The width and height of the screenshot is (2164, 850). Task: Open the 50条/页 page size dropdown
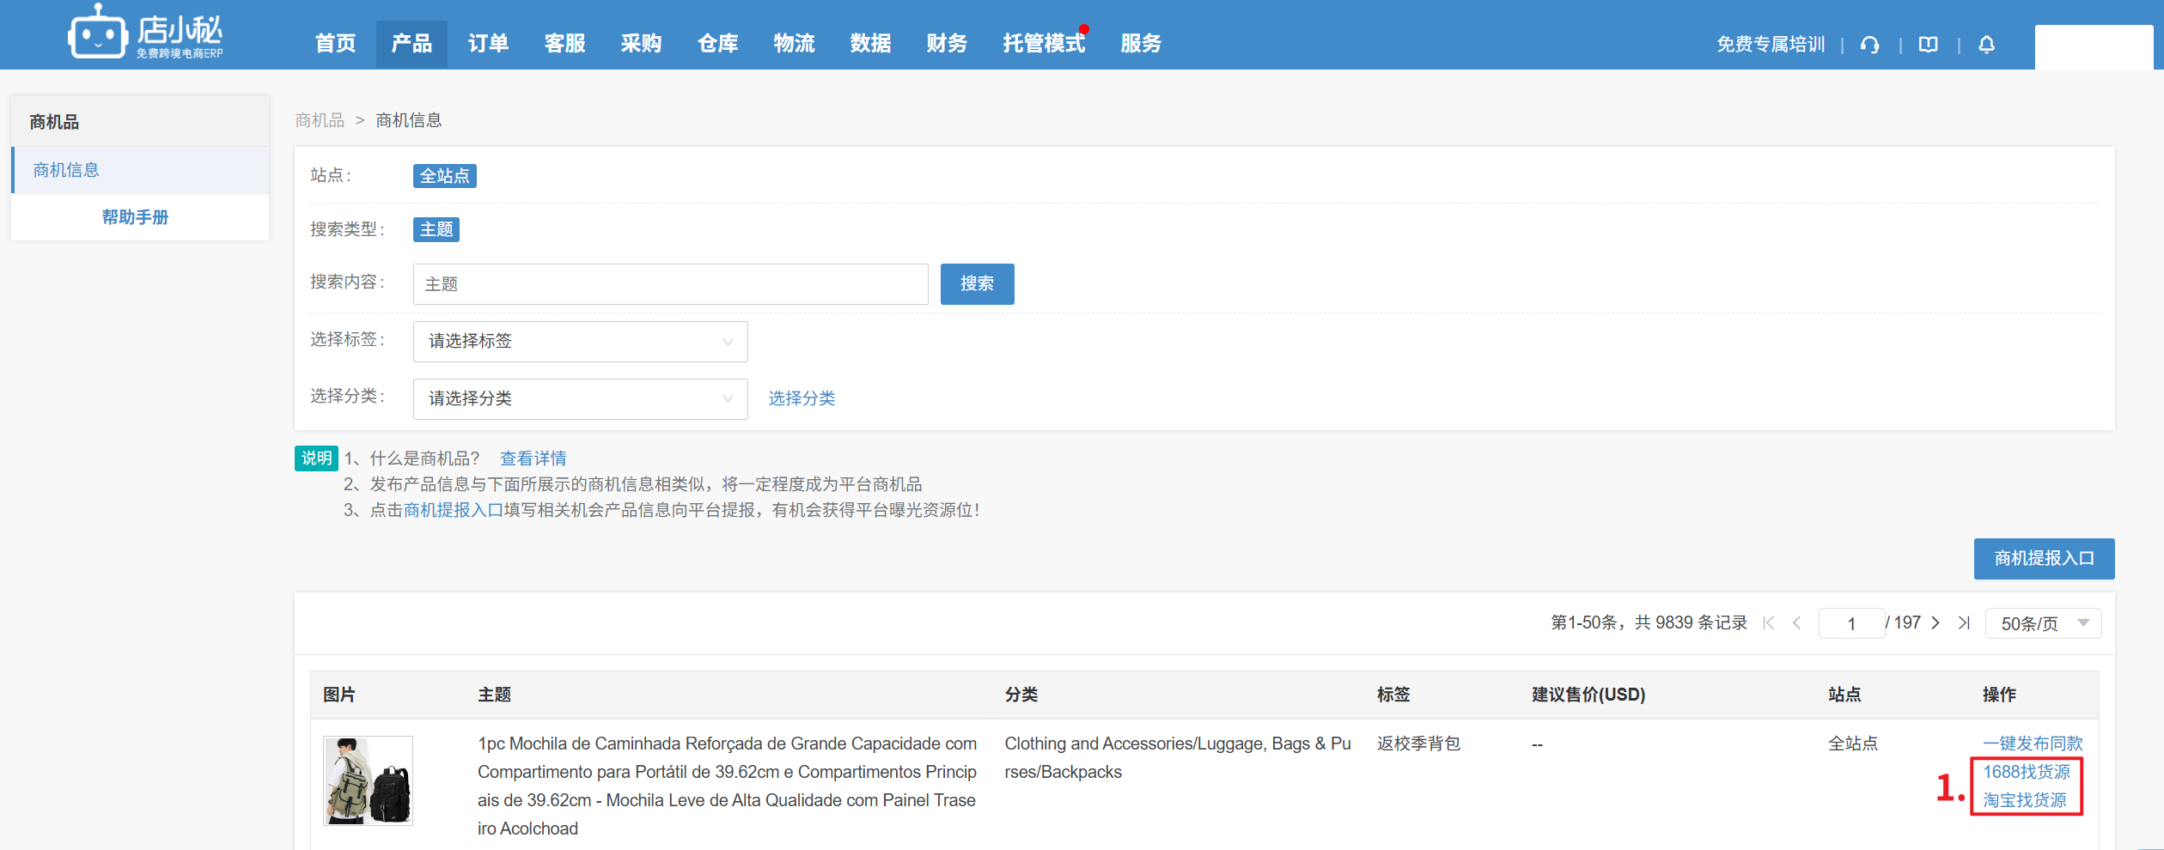(x=2043, y=623)
